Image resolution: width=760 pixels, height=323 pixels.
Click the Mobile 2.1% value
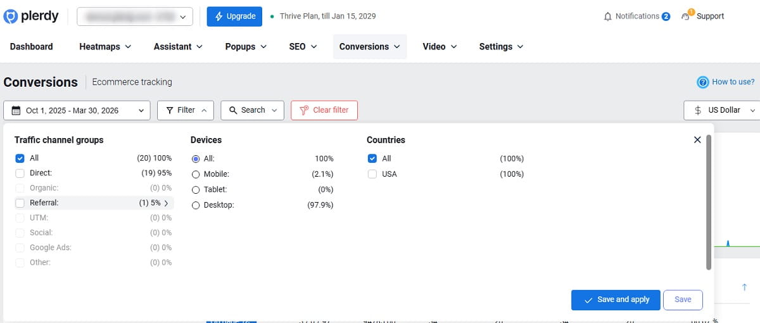tap(322, 174)
